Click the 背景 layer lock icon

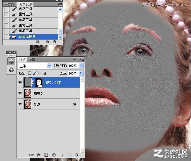pos(74,104)
